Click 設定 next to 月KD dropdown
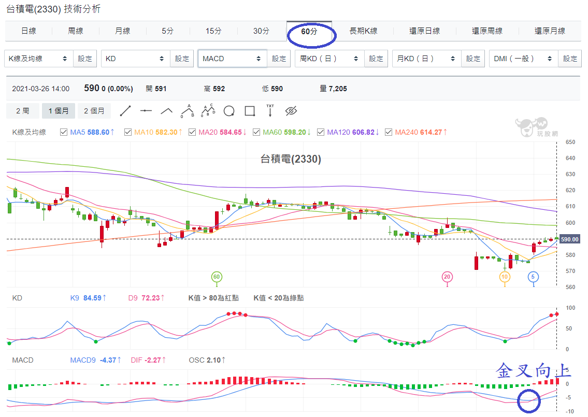Screen dimensions: 588x417 [474, 59]
